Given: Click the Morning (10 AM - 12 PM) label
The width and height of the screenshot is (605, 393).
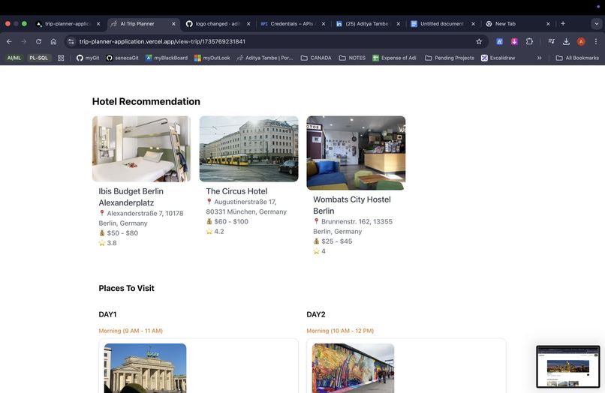Looking at the screenshot, I should click(x=340, y=331).
